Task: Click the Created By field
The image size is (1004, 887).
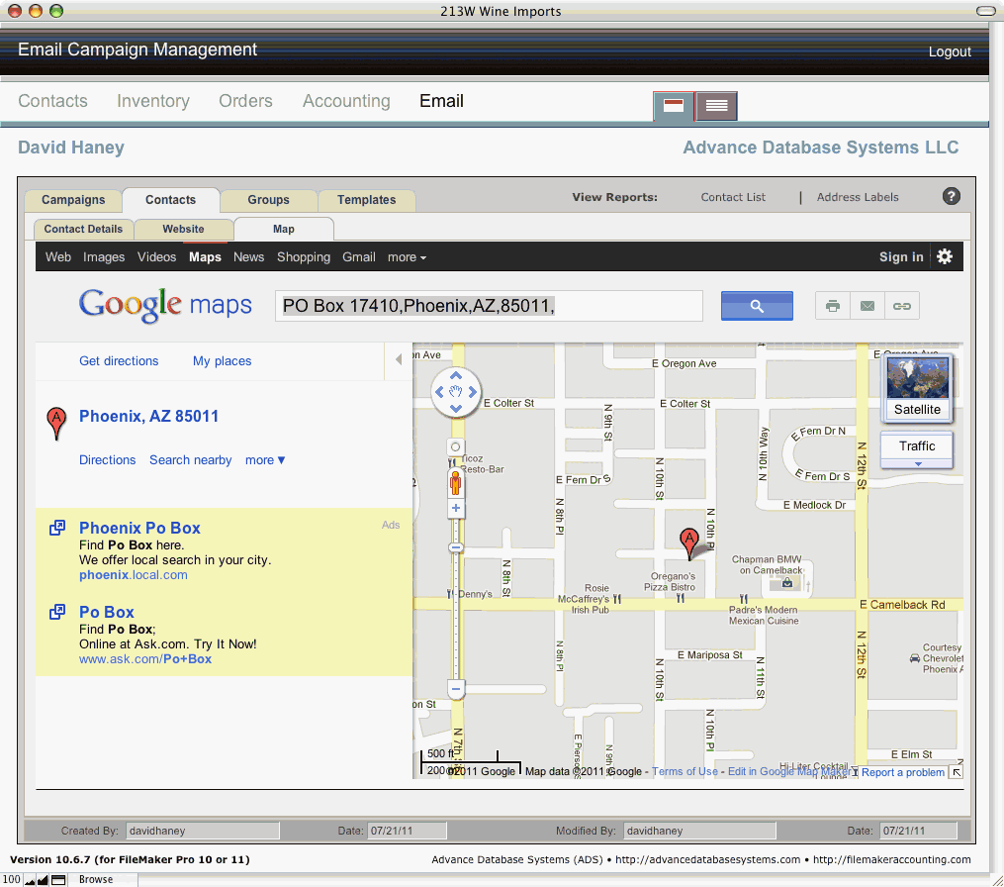Action: tap(203, 831)
